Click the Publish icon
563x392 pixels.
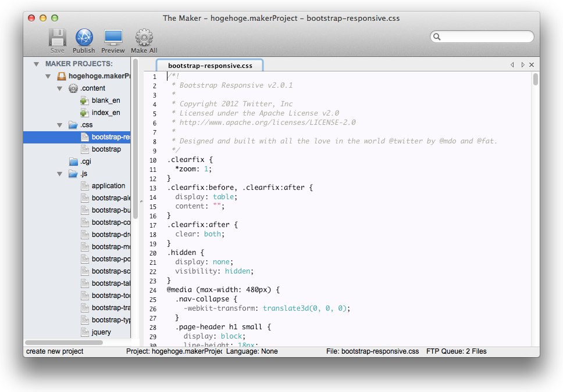coord(83,37)
